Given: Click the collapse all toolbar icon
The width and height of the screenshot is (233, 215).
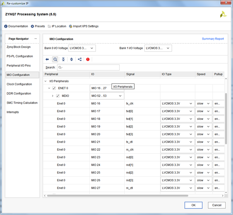Looking at the screenshot, I should point(63,59).
